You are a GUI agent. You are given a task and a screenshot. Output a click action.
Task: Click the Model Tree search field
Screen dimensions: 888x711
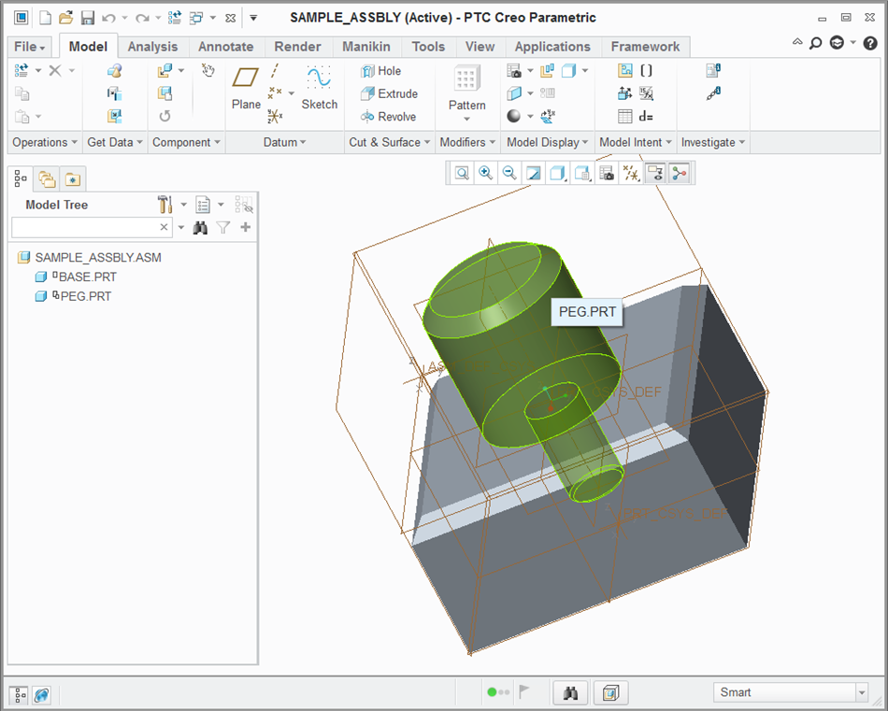84,227
